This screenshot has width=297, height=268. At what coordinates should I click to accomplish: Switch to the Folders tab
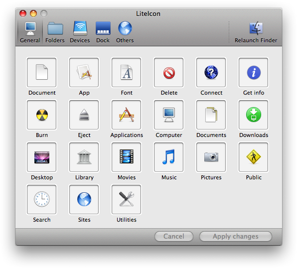(55, 32)
